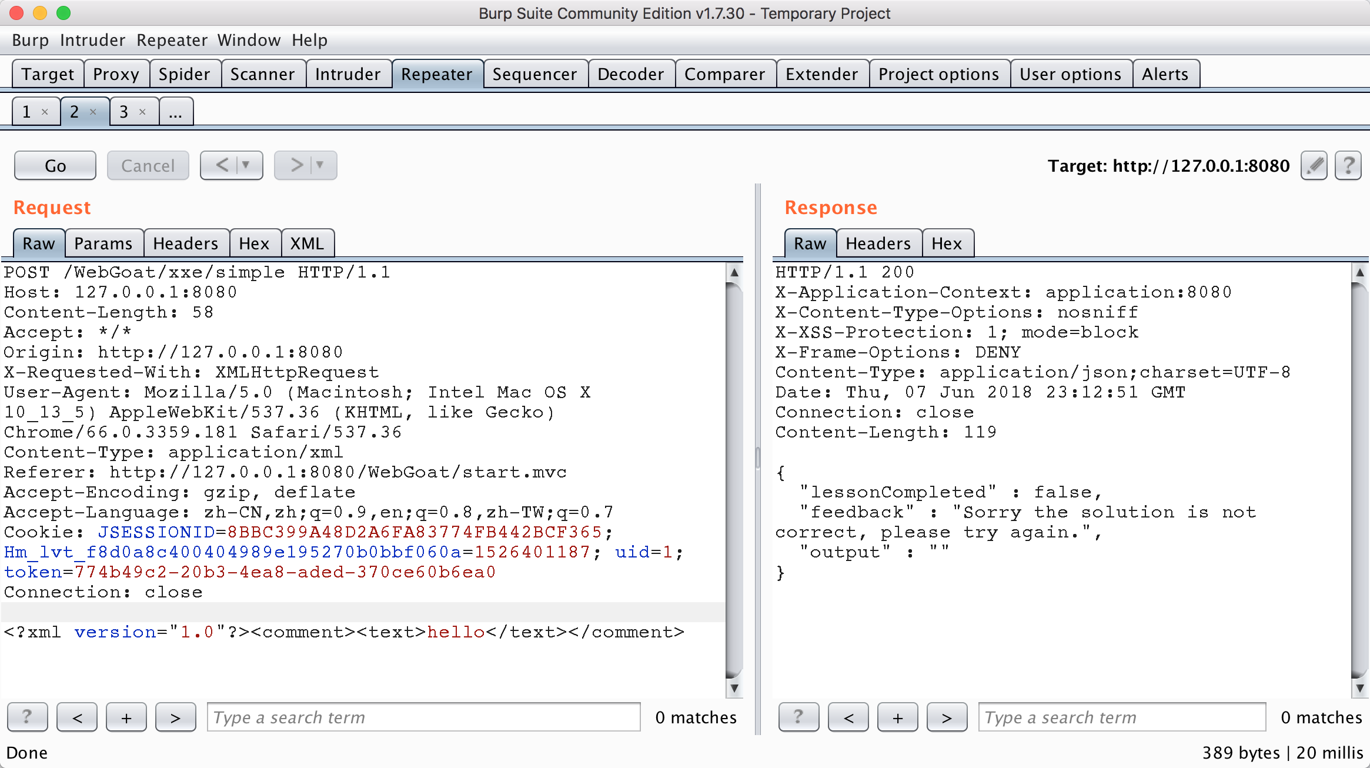Send request with Go button

tap(55, 165)
